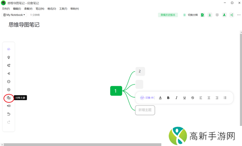
Task: Add a subtopic with the child topic icon
Action: (x=8, y=106)
